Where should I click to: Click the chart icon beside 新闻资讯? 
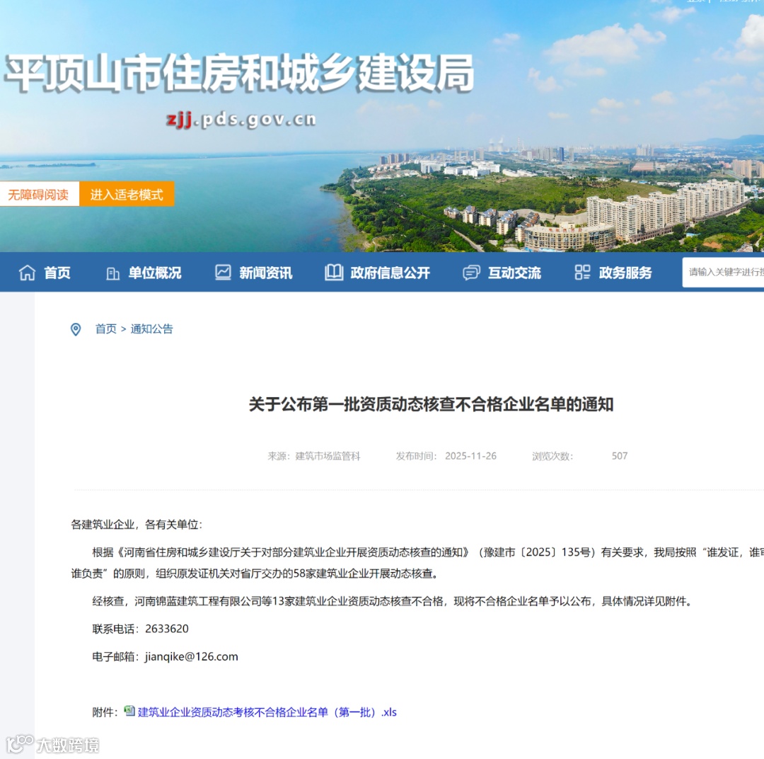(x=222, y=273)
